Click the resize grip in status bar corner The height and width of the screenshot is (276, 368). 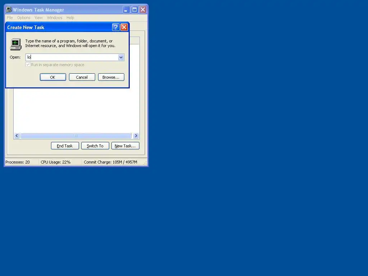(x=145, y=164)
